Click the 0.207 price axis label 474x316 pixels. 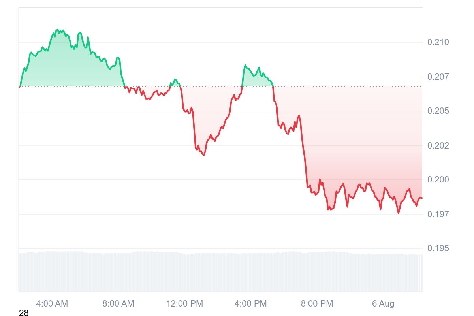pos(438,77)
